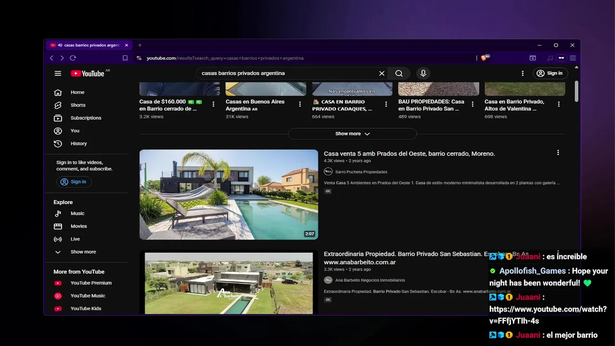Reload the page with the refresh icon

[x=73, y=58]
